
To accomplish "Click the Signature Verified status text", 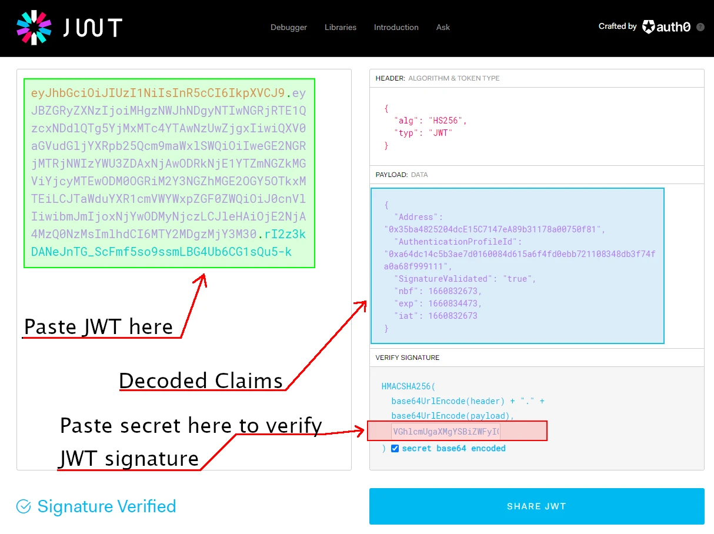I will [x=106, y=506].
